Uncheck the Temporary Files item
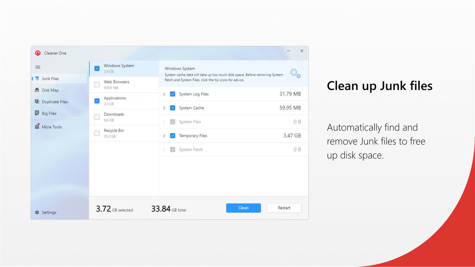The image size is (475, 267). pyautogui.click(x=173, y=135)
